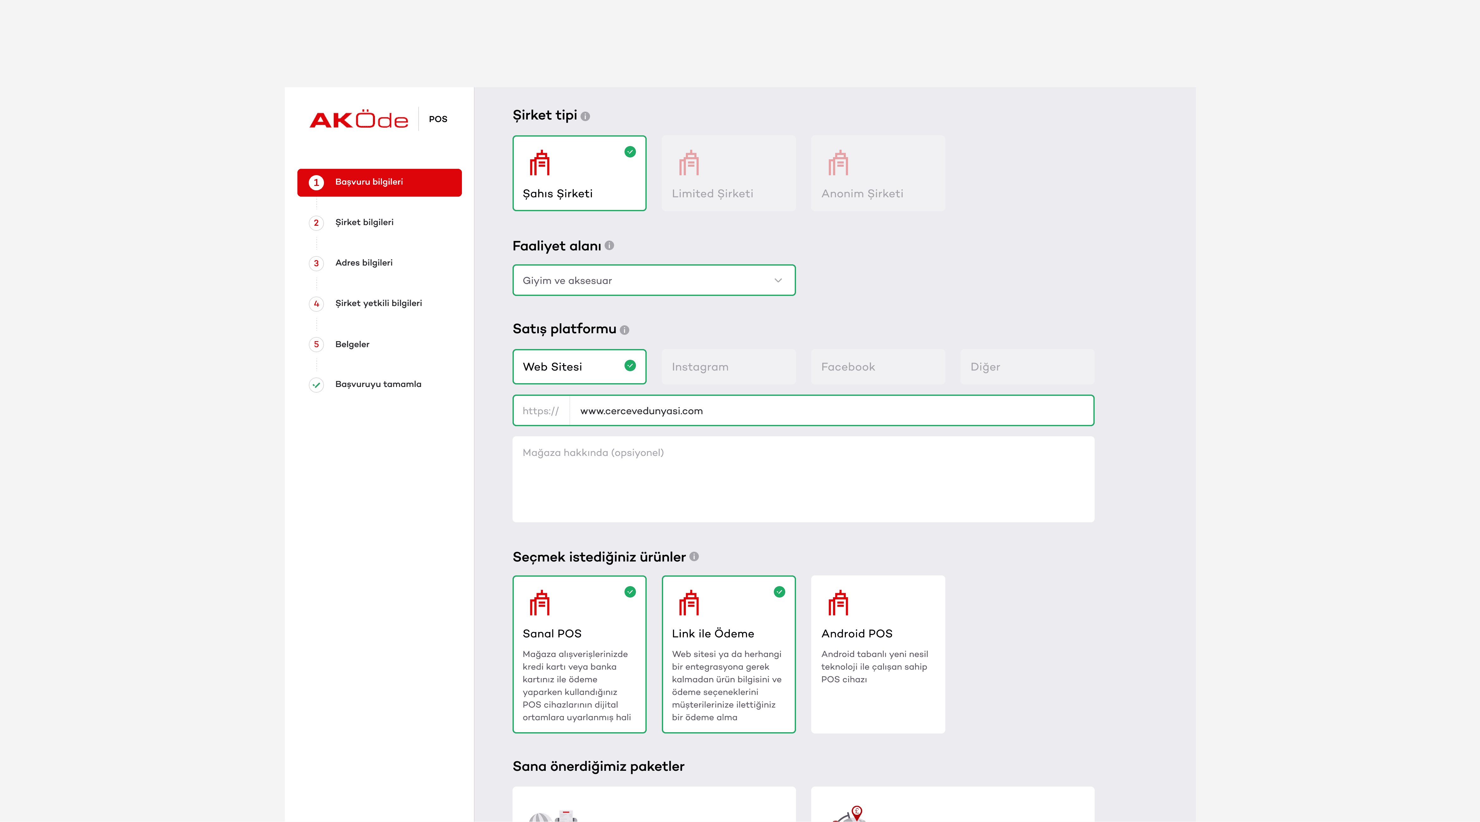
Task: Click the Mağaza hakkında text area
Action: coord(803,479)
